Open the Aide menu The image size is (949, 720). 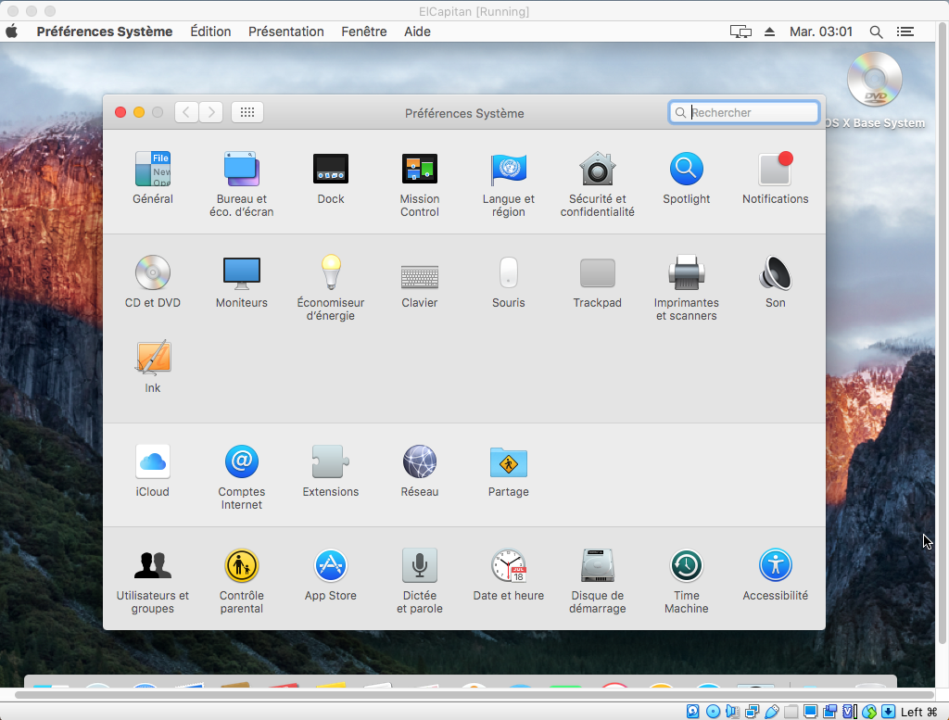point(418,32)
